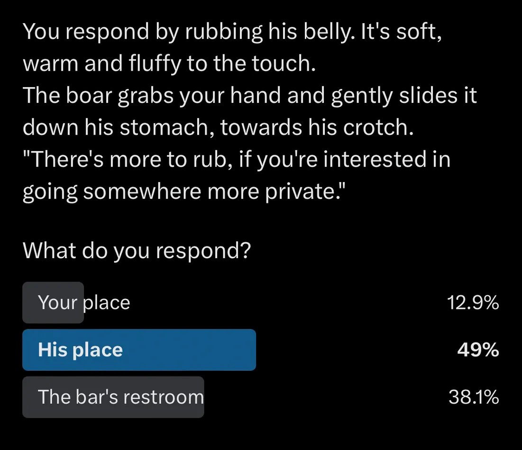Click the bold "His place" label text

point(80,350)
